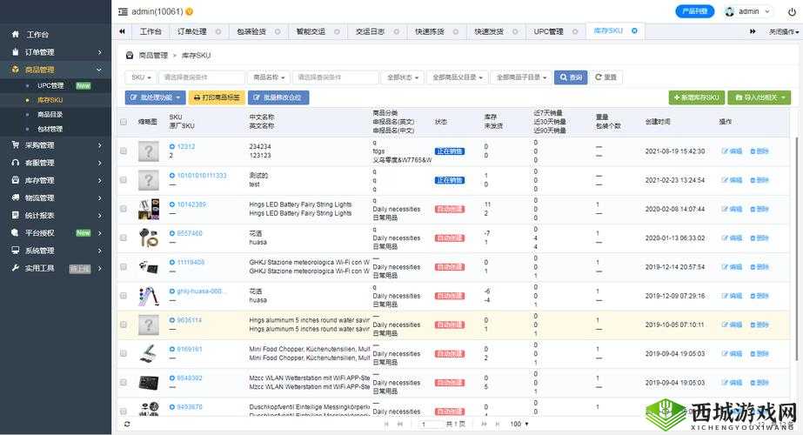
Task: Check the row checkbox for SKU 9548392
Action: pos(124,382)
